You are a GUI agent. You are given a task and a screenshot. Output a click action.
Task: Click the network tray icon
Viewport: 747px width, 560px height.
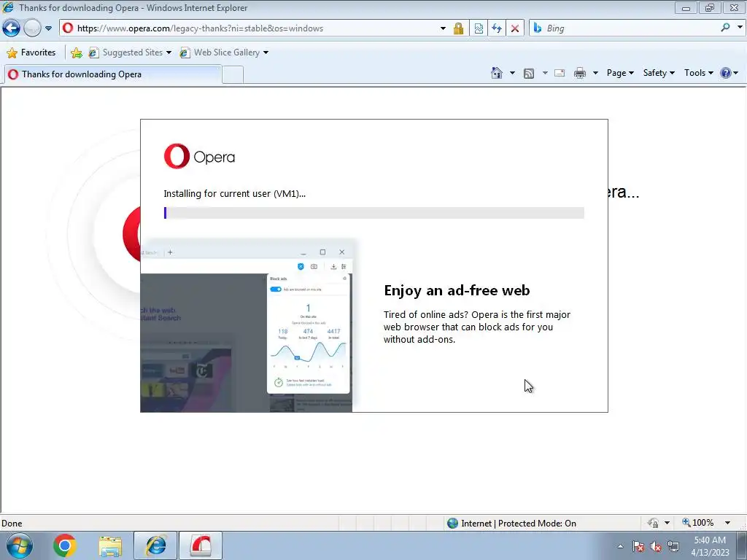673,546
